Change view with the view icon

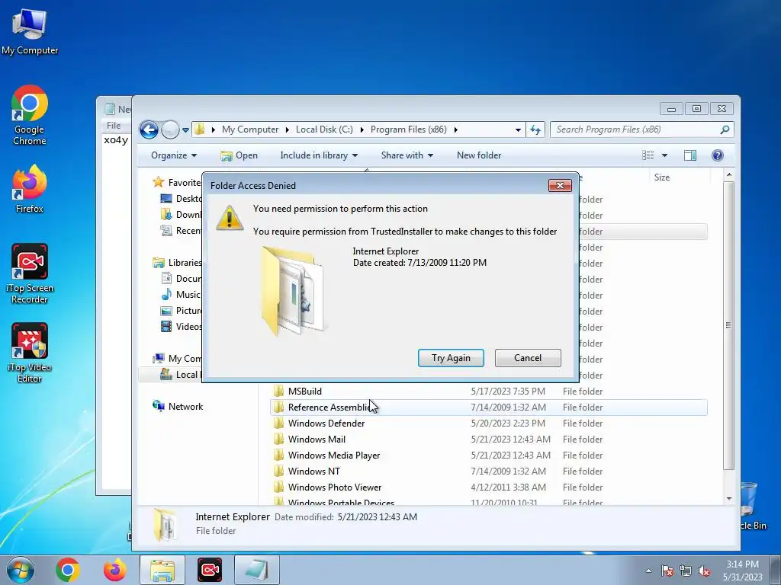click(x=648, y=155)
